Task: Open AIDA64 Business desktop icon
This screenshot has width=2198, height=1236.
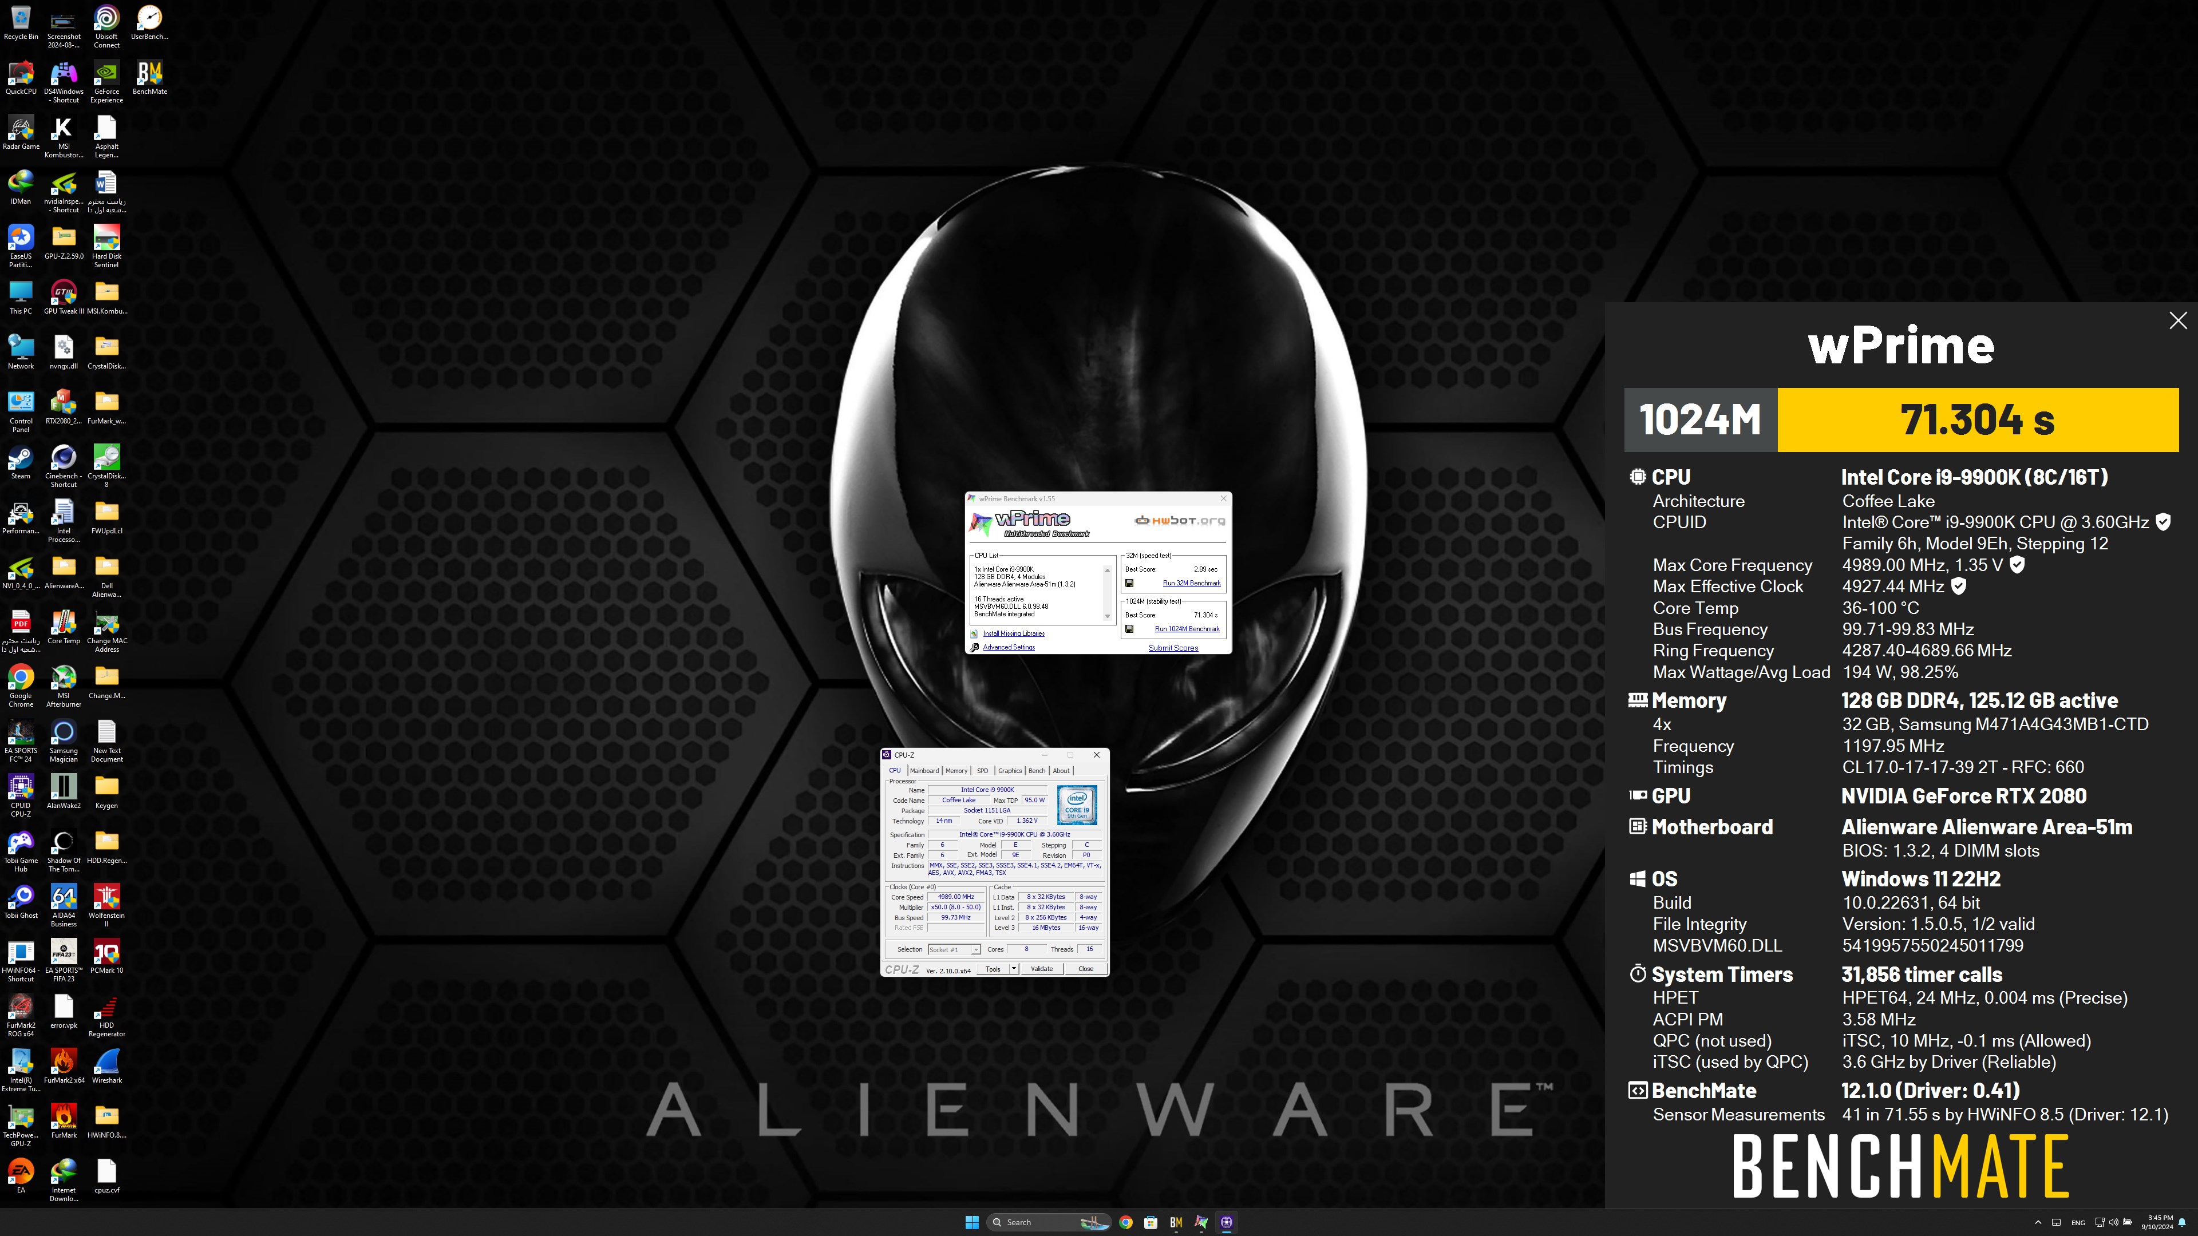Action: 64,906
